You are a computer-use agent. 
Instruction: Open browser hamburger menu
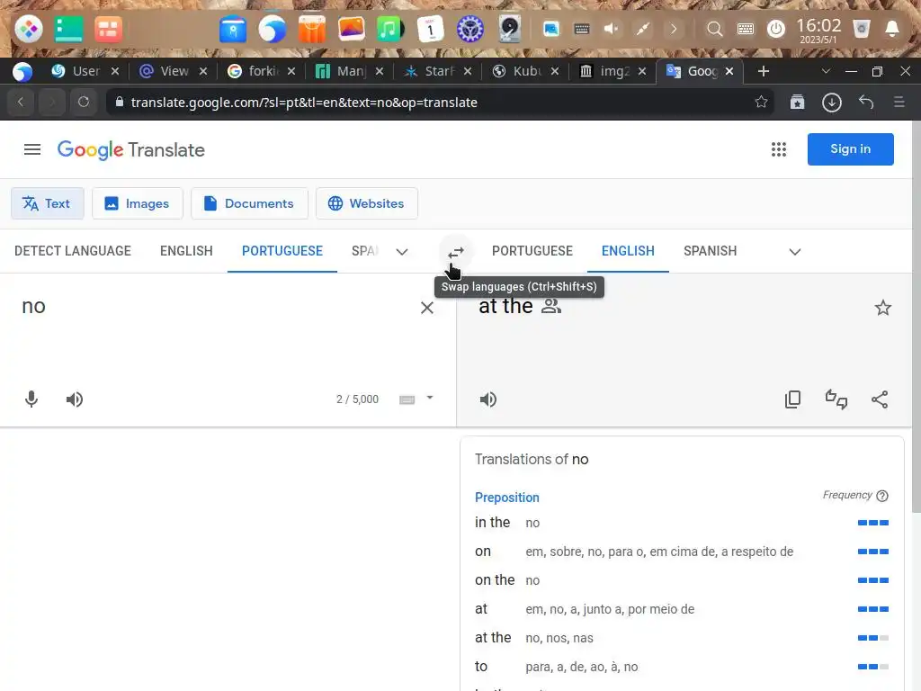(x=899, y=103)
